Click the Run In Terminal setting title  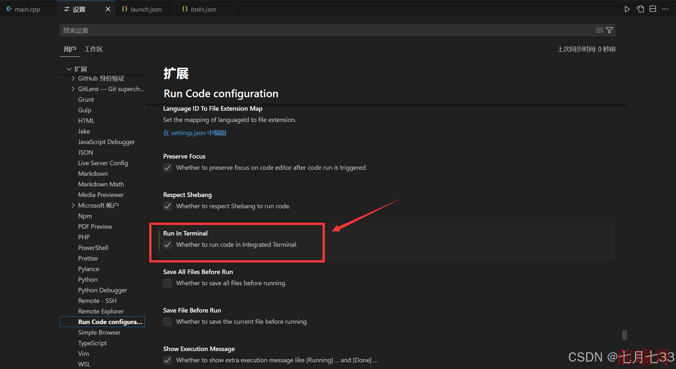(185, 233)
